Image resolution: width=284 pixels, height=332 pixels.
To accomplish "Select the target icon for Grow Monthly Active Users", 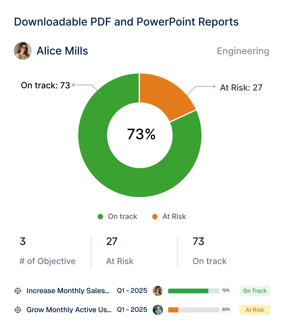I will (x=17, y=310).
